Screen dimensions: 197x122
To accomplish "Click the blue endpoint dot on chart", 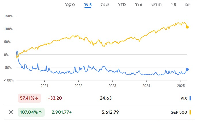I will click(187, 69).
